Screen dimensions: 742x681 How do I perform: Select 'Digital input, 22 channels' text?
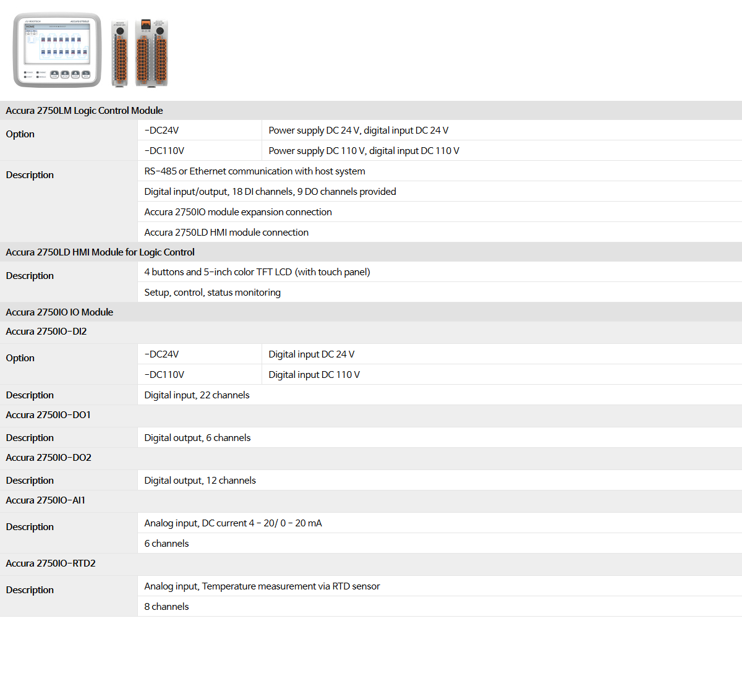(197, 395)
